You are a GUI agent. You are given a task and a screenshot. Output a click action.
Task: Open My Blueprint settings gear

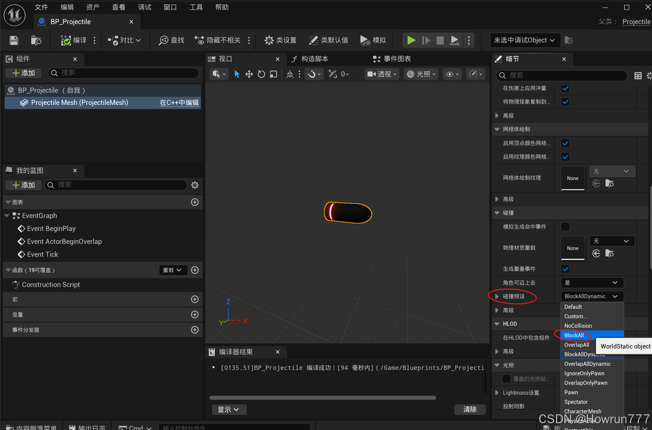click(195, 185)
